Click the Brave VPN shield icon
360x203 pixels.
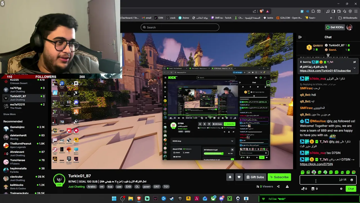pos(350,11)
